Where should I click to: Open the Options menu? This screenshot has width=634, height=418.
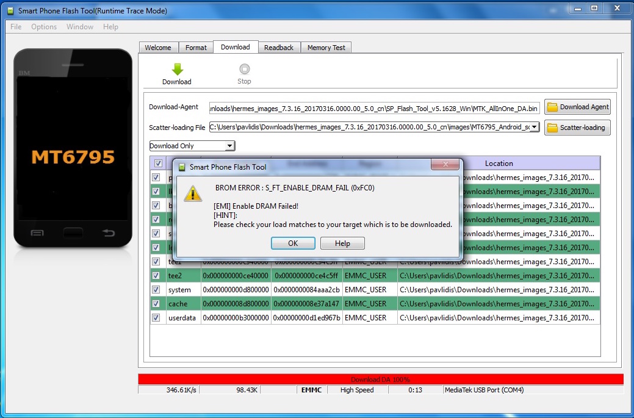[x=44, y=27]
